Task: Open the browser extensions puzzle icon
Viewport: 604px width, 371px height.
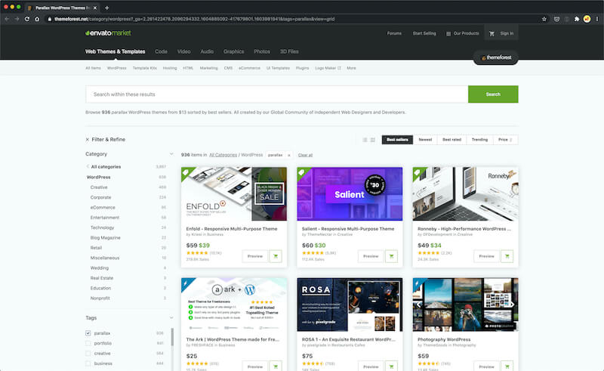Action: click(x=577, y=19)
